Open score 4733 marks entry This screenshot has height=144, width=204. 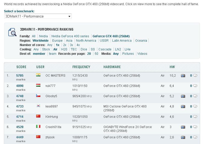click(20, 106)
